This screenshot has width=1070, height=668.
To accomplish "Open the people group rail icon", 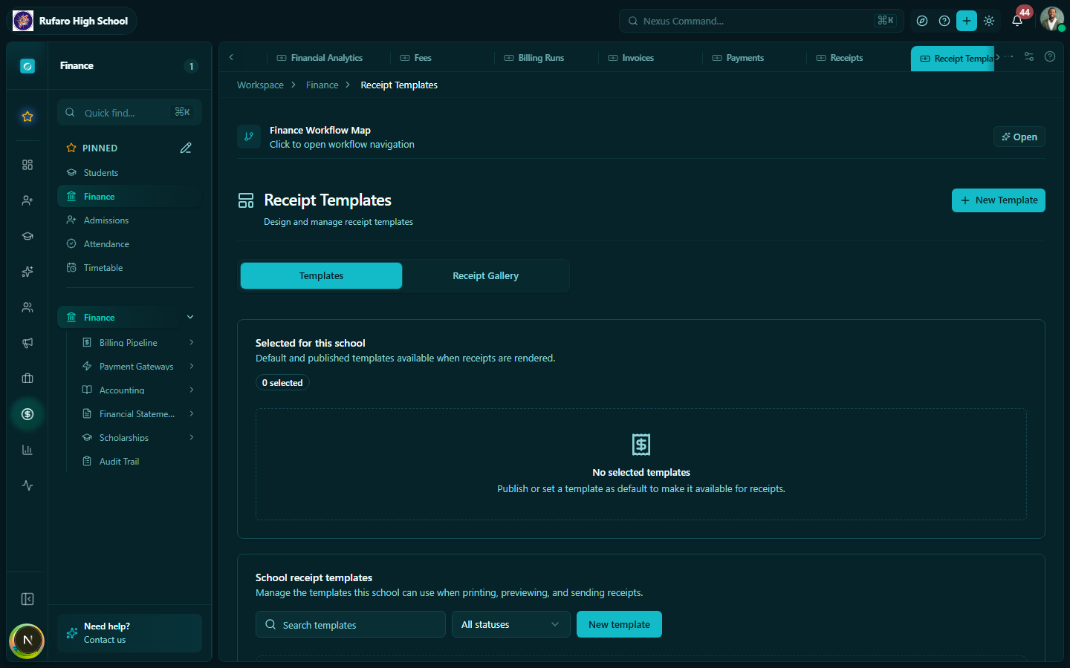I will (27, 307).
